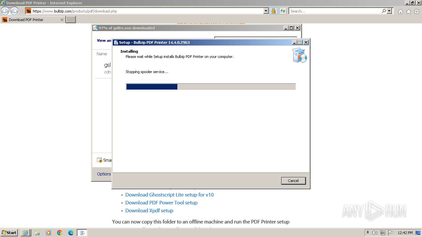
Task: Click Options in the download window
Action: pos(104,174)
